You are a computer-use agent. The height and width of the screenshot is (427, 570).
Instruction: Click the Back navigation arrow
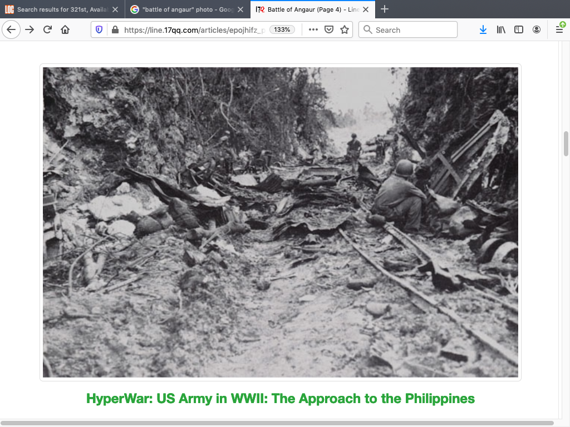[11, 30]
